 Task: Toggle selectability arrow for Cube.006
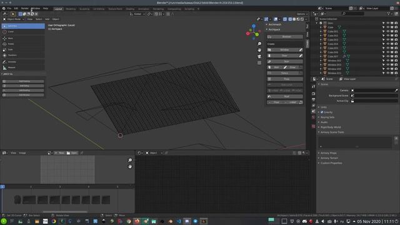point(383,52)
